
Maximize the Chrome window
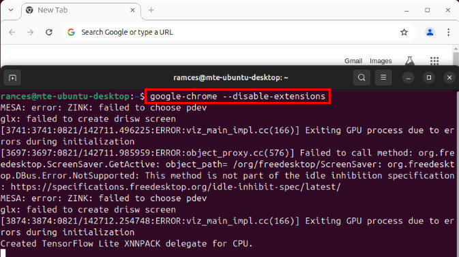(x=428, y=10)
